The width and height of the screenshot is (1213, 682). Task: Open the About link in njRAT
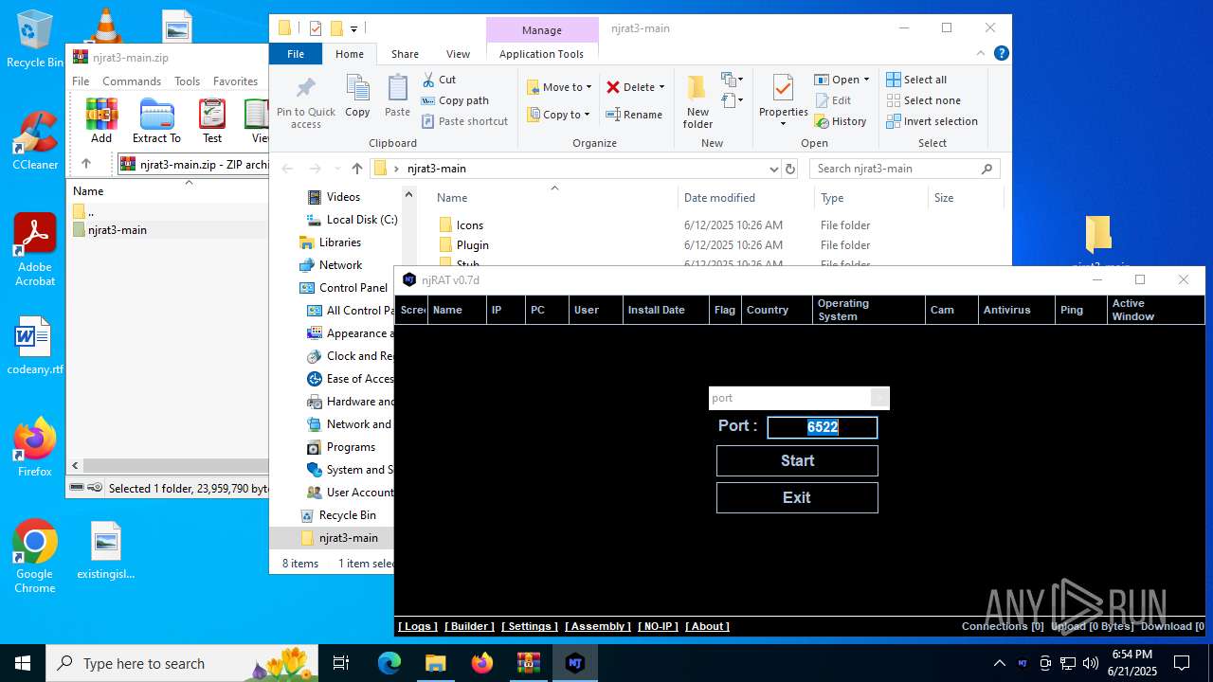707,626
